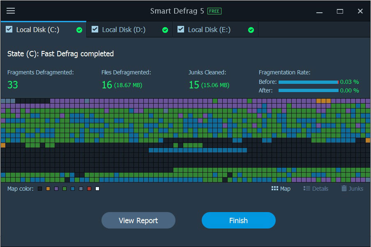Image resolution: width=371 pixels, height=247 pixels.
Task: Click the Junks Cleaned value 15
Action: [x=194, y=85]
